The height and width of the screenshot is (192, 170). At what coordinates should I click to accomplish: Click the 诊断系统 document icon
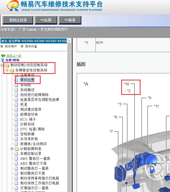coord(16,124)
